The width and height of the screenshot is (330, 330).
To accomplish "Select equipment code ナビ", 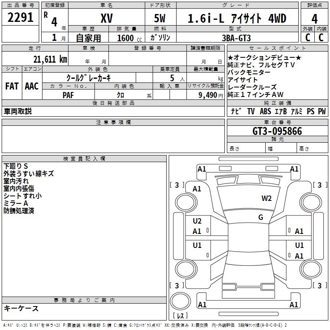I will point(236,111).
